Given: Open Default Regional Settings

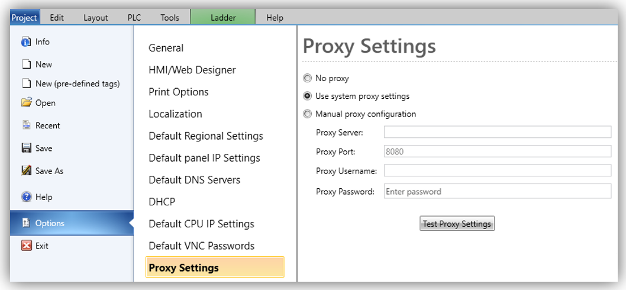Looking at the screenshot, I should 206,136.
